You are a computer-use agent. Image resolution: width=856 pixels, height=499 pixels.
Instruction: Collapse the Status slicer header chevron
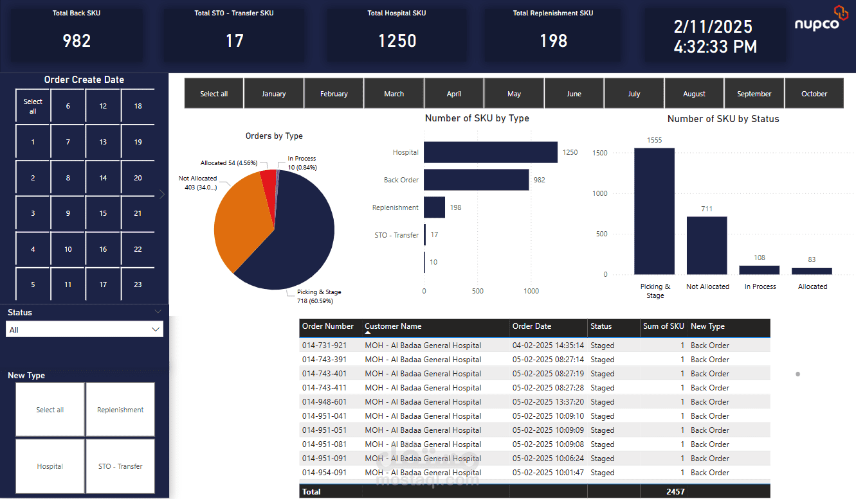coord(158,311)
